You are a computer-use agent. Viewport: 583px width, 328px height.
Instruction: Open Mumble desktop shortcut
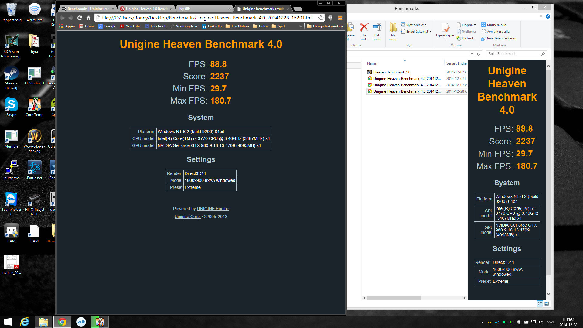point(12,139)
